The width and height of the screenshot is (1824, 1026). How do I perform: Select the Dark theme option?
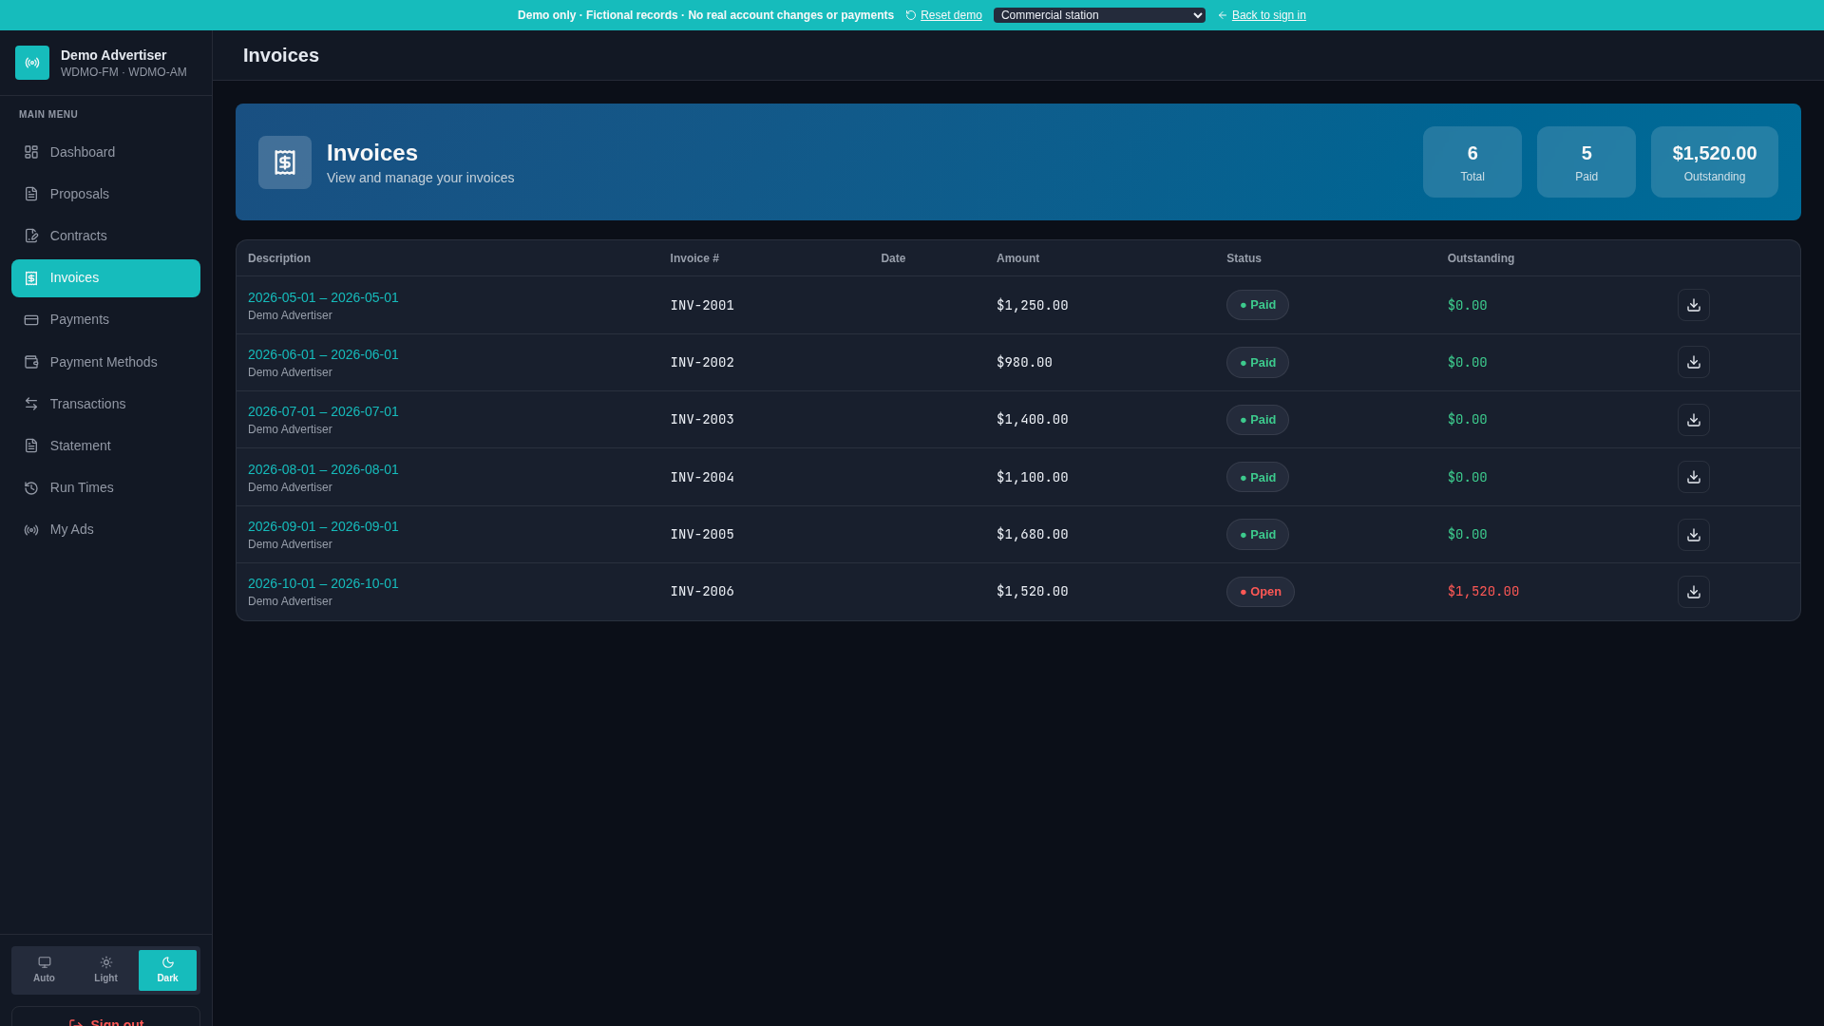(x=167, y=970)
